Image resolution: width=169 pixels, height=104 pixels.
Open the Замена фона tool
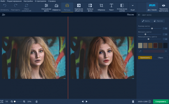tap(90, 8)
